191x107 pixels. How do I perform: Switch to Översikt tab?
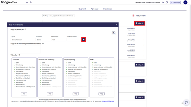tap(82, 9)
